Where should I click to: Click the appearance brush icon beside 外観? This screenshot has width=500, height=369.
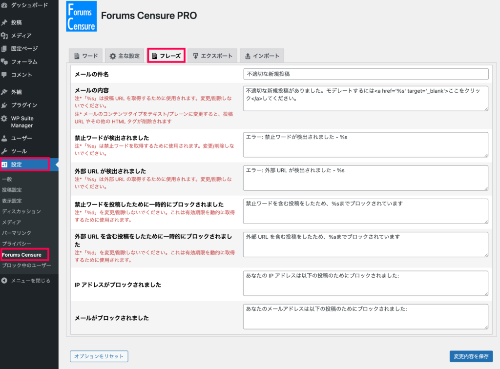coord(4,92)
